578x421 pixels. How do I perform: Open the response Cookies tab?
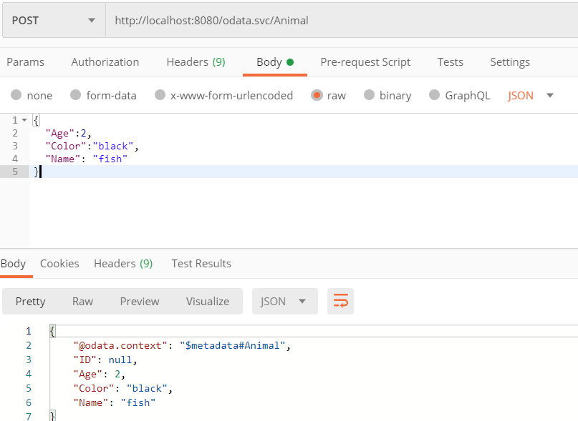[59, 264]
